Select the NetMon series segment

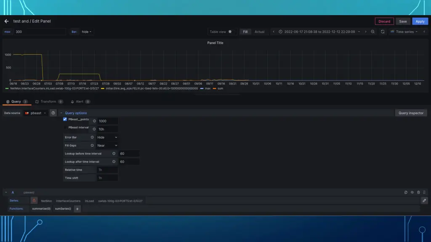click(x=46, y=201)
